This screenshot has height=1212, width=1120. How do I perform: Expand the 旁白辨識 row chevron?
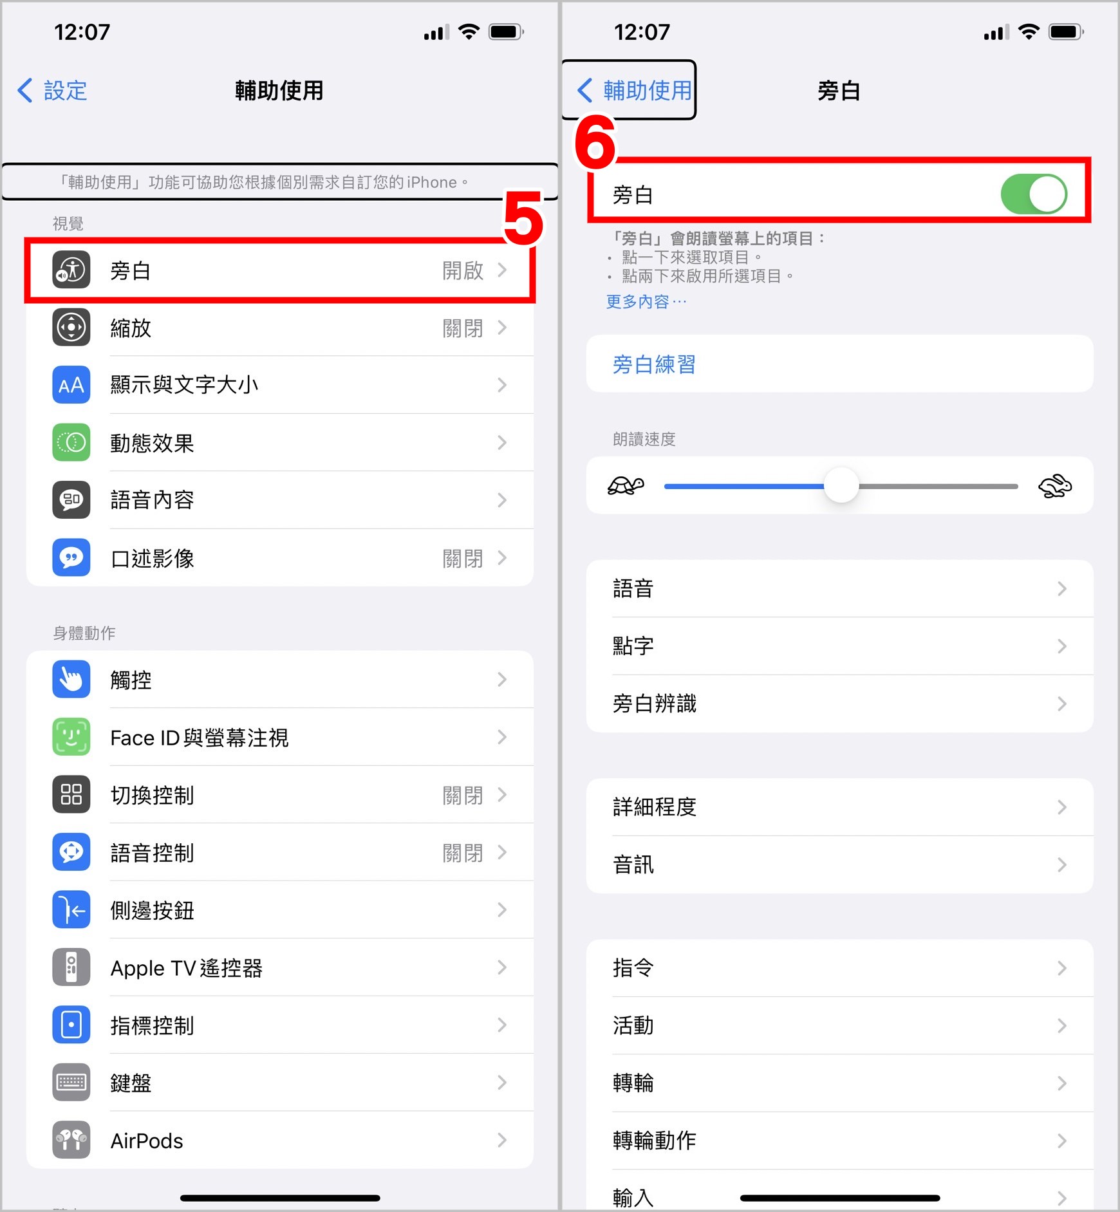tap(1062, 704)
